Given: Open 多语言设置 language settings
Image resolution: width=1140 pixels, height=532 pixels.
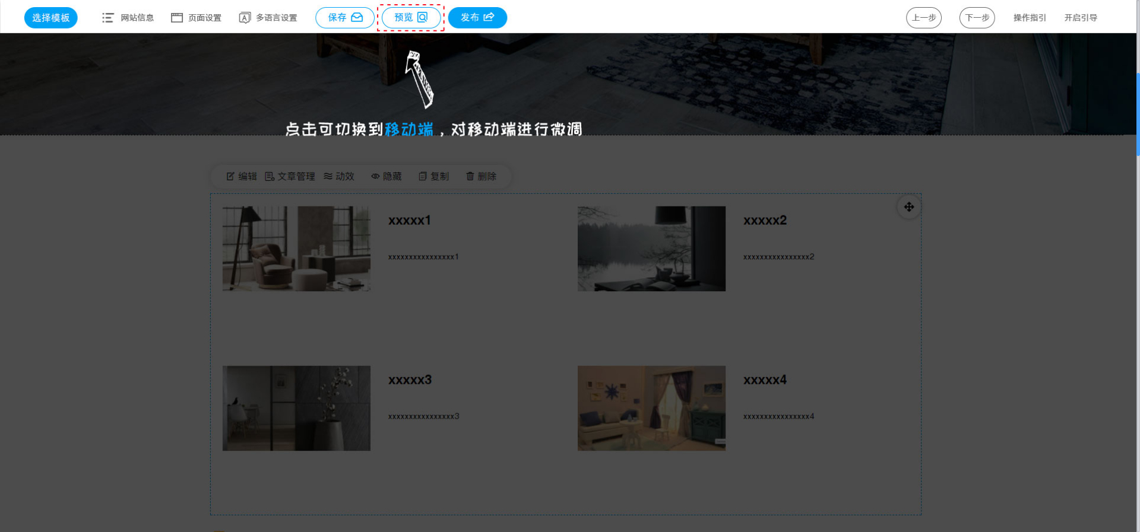Looking at the screenshot, I should 268,18.
